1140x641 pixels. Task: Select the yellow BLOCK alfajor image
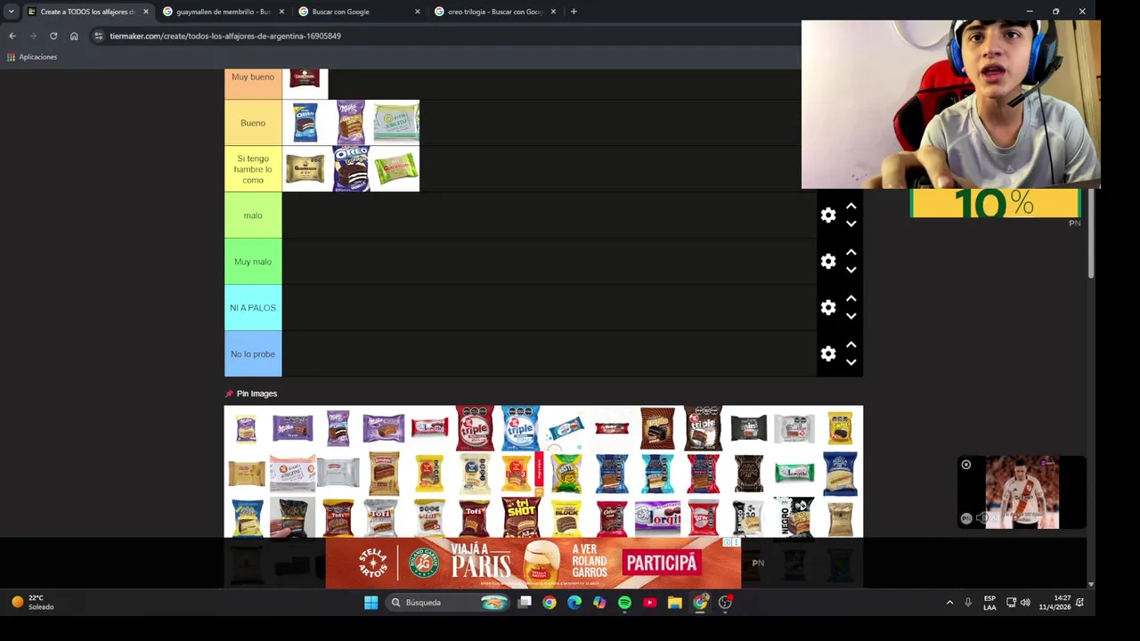point(566,517)
